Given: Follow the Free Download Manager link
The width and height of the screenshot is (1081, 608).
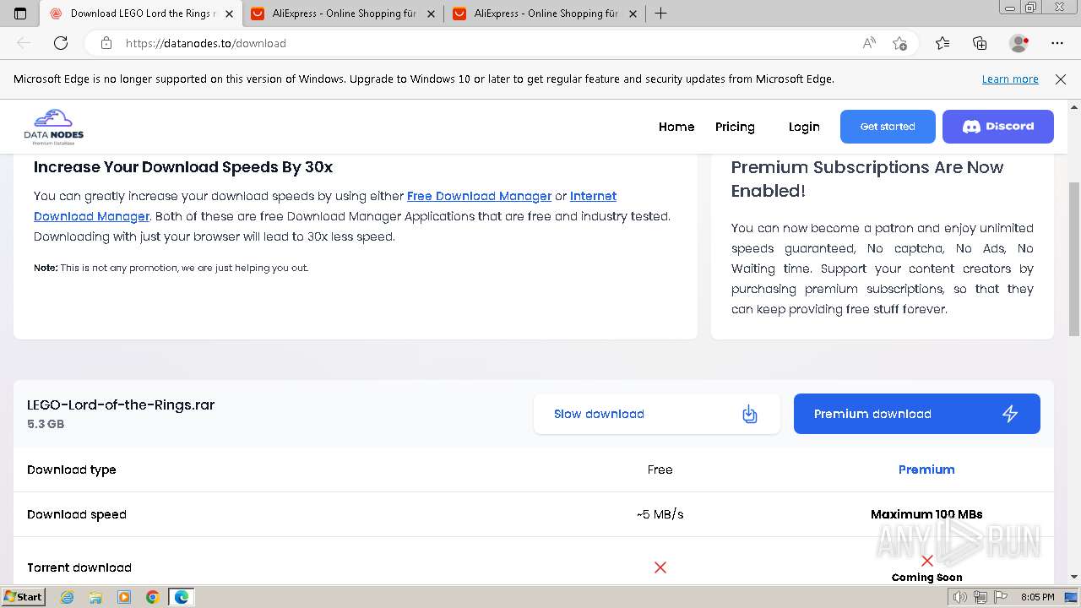Looking at the screenshot, I should 479,196.
